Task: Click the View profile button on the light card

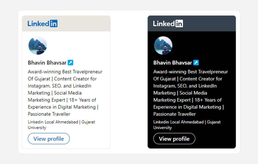Action: pos(48,139)
